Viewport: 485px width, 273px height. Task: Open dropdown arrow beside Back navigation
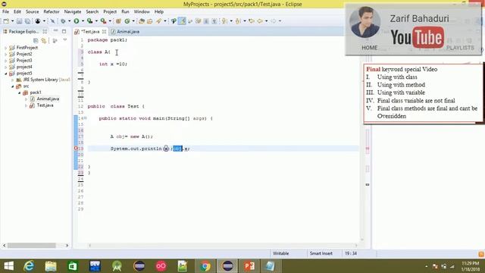[266, 21]
